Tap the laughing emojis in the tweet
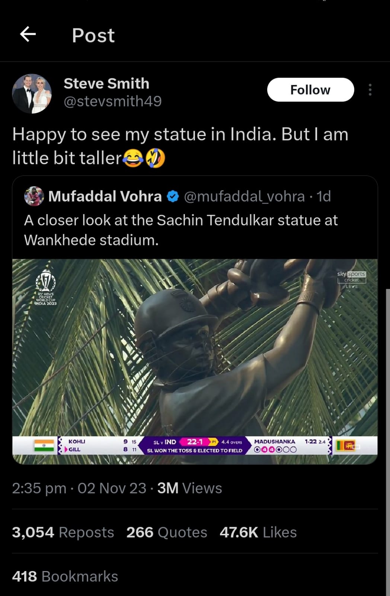 (144, 158)
